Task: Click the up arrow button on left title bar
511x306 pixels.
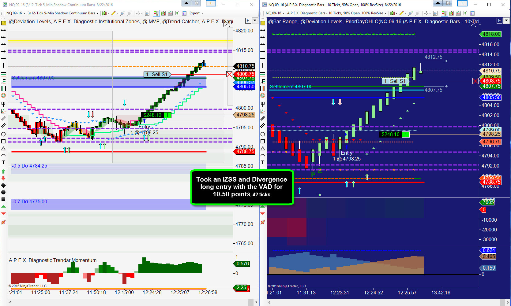Action: click(x=186, y=3)
